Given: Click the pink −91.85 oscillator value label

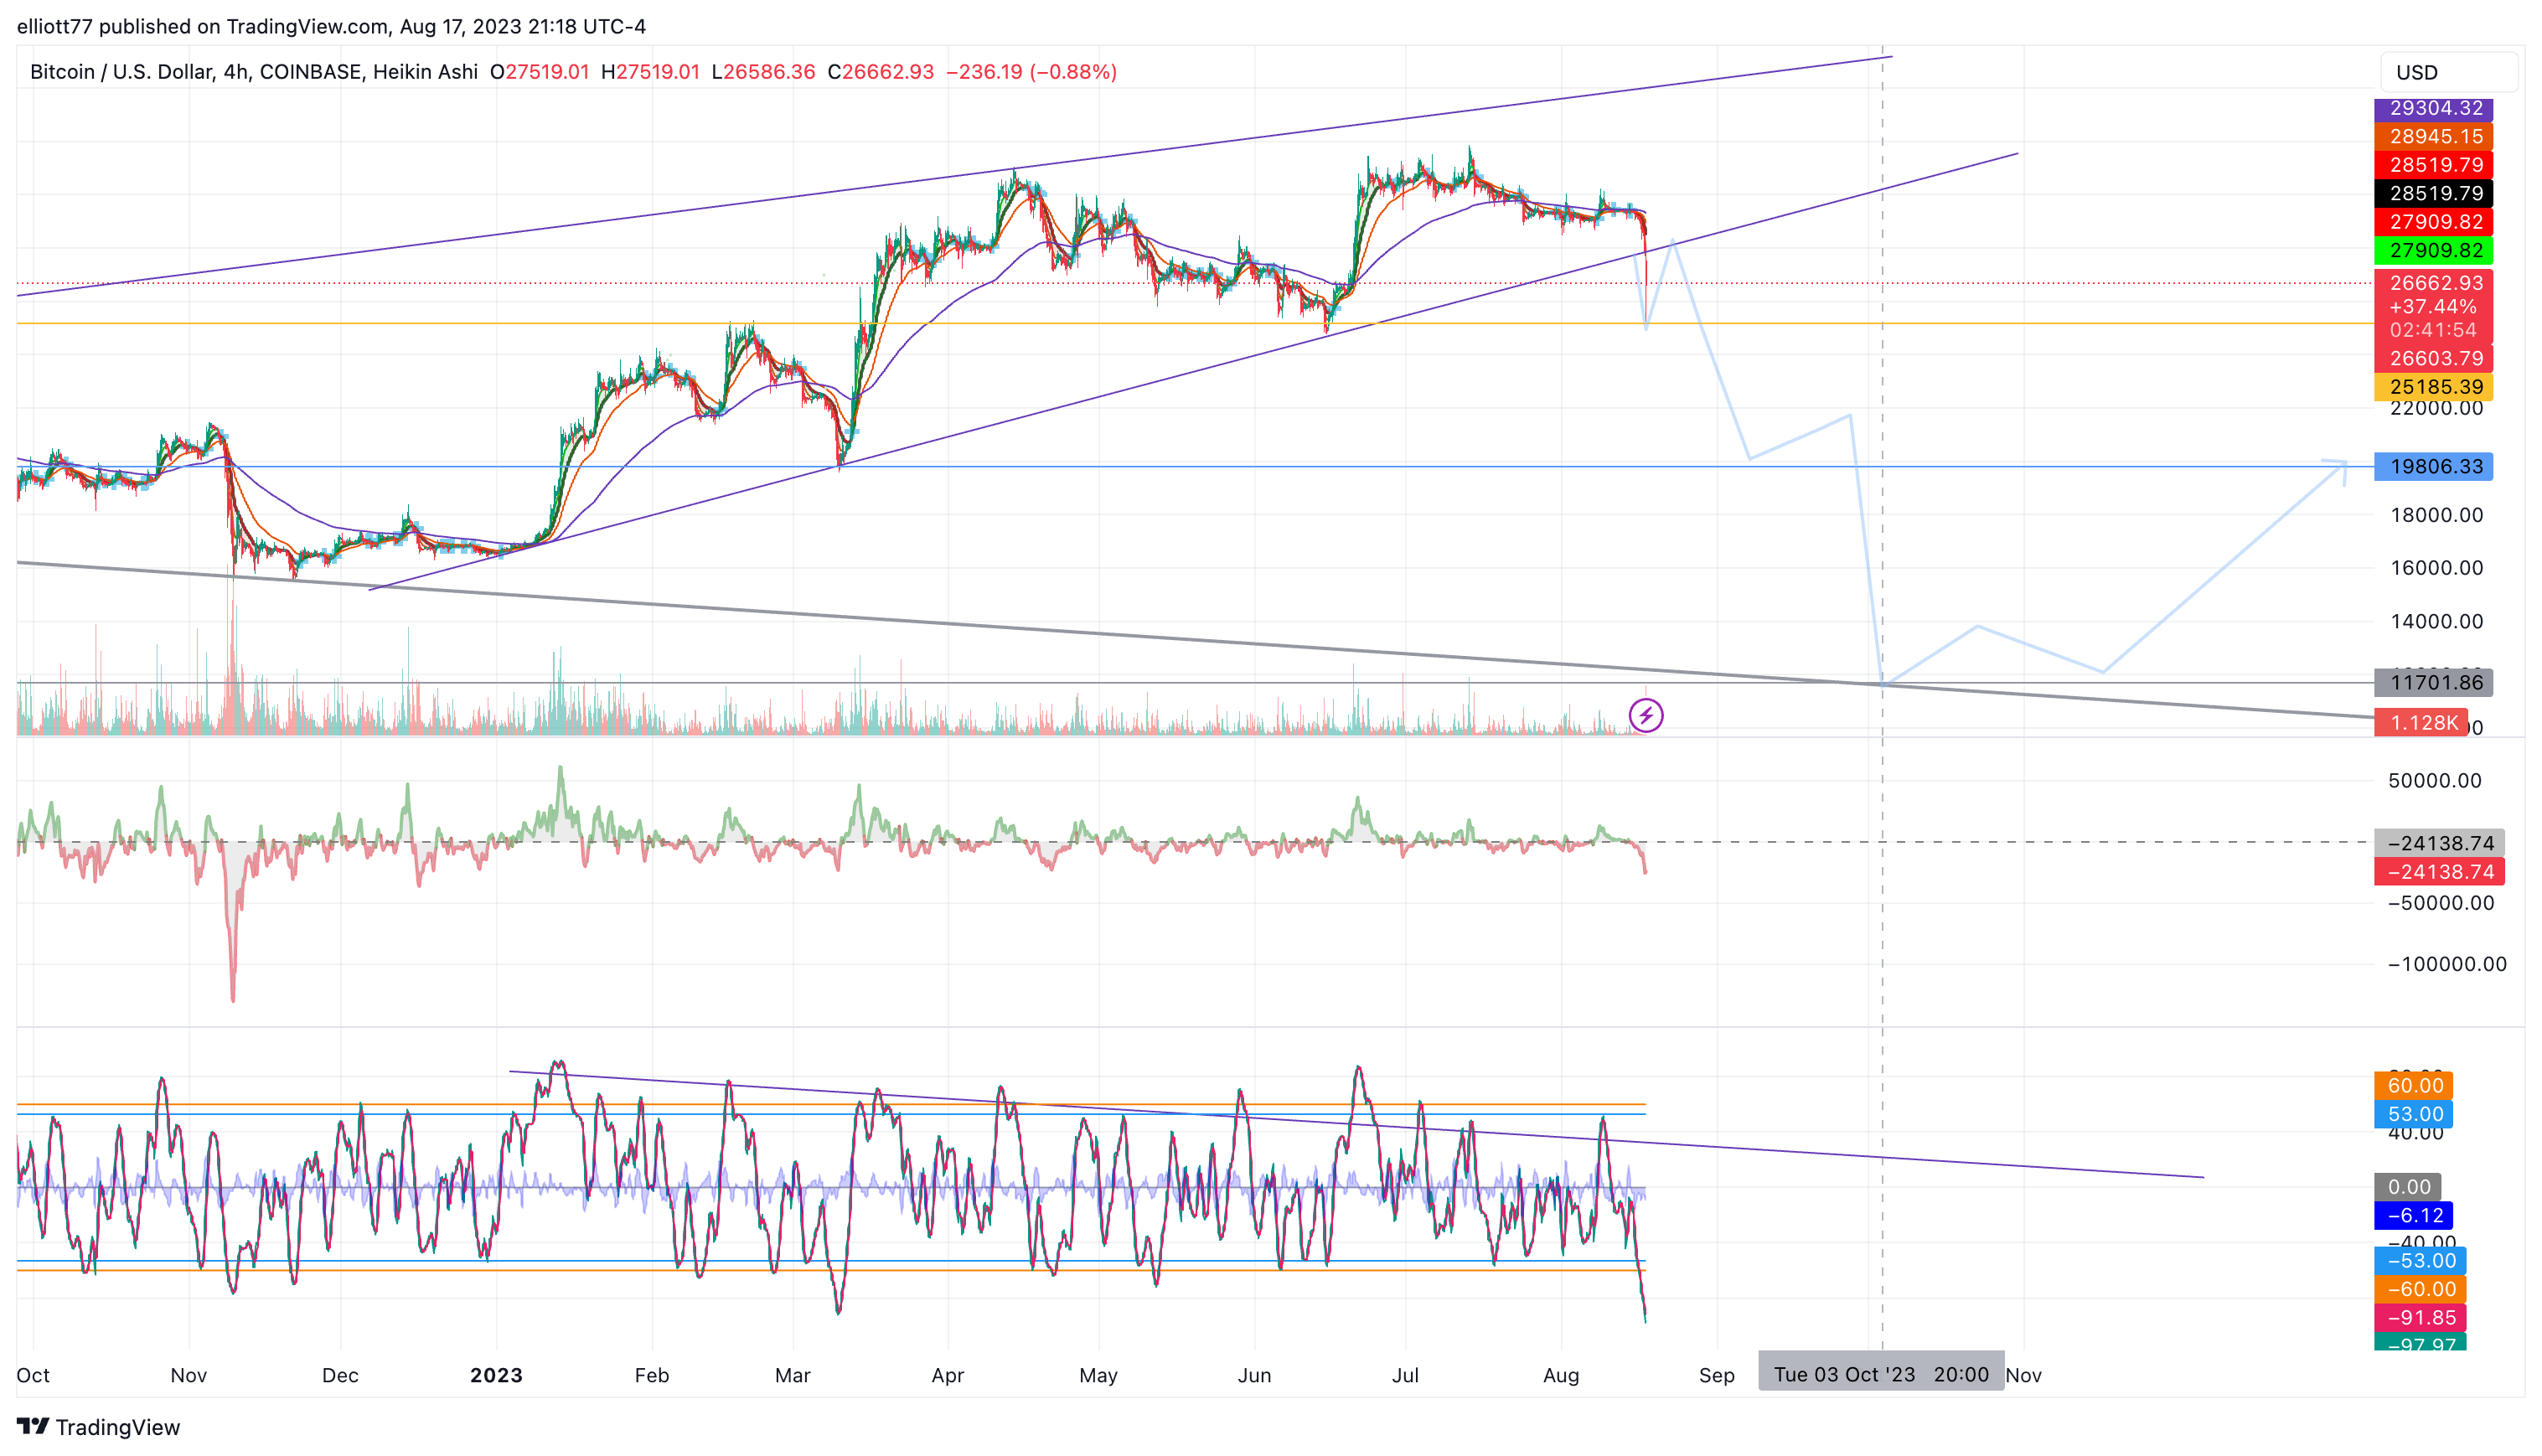Looking at the screenshot, I should click(x=2420, y=1318).
